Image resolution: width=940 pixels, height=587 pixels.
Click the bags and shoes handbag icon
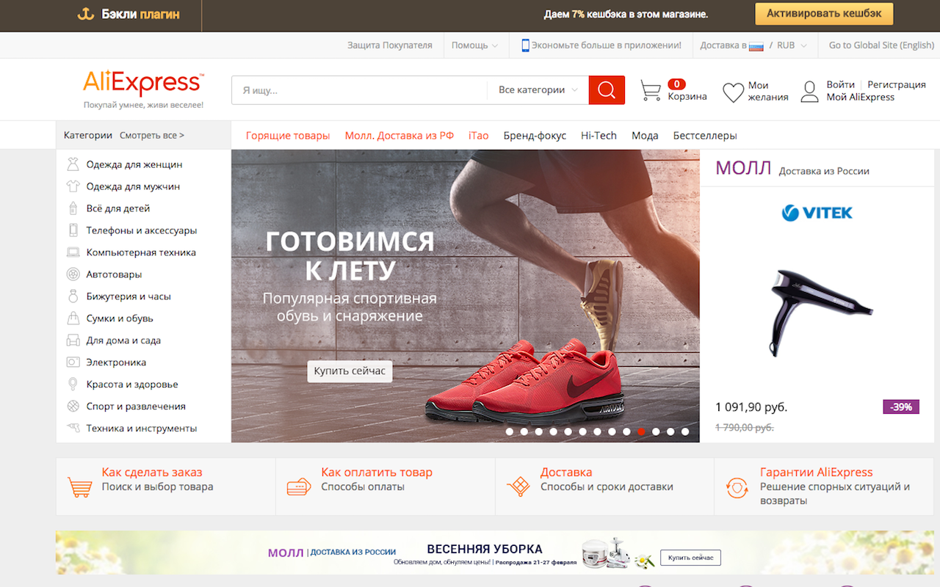pyautogui.click(x=73, y=318)
